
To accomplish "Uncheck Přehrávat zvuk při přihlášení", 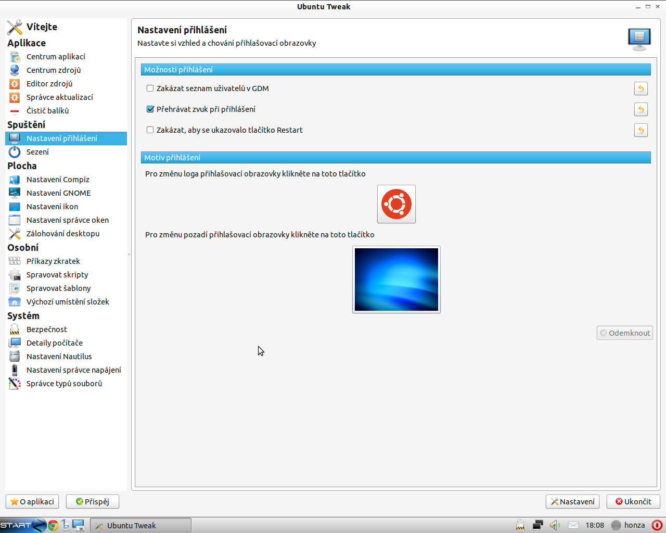I will click(x=150, y=109).
